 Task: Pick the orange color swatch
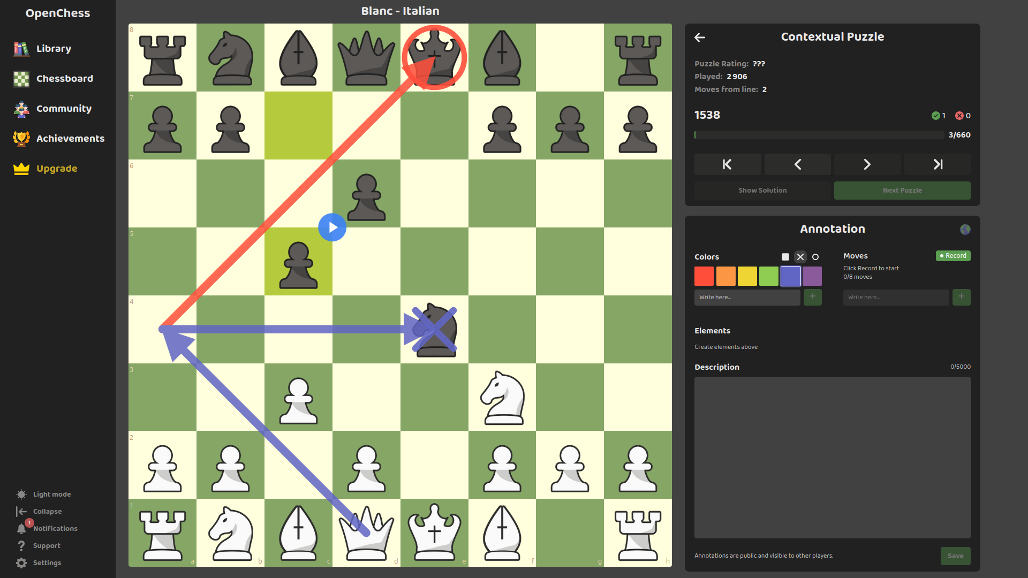[x=725, y=276]
